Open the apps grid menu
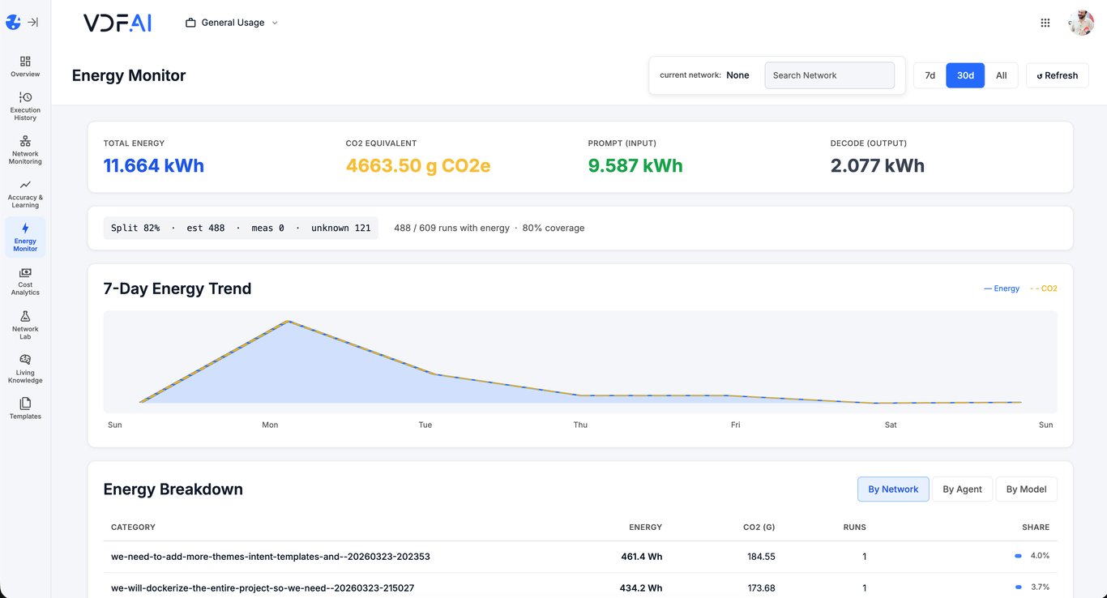Screen dimensions: 1107x598 point(1045,23)
